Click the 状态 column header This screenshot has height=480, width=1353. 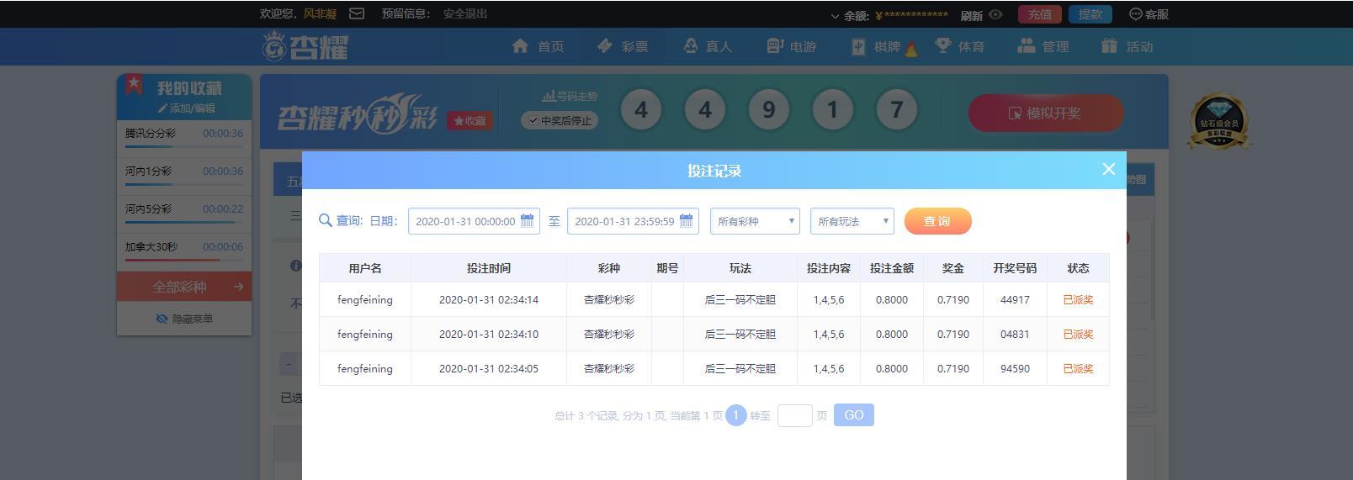[1078, 268]
